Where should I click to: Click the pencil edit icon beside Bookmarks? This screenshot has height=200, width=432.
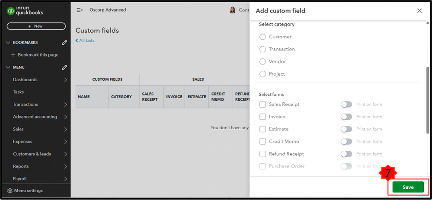[x=64, y=42]
